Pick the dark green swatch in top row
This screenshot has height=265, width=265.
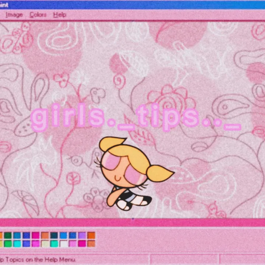pos(8,236)
